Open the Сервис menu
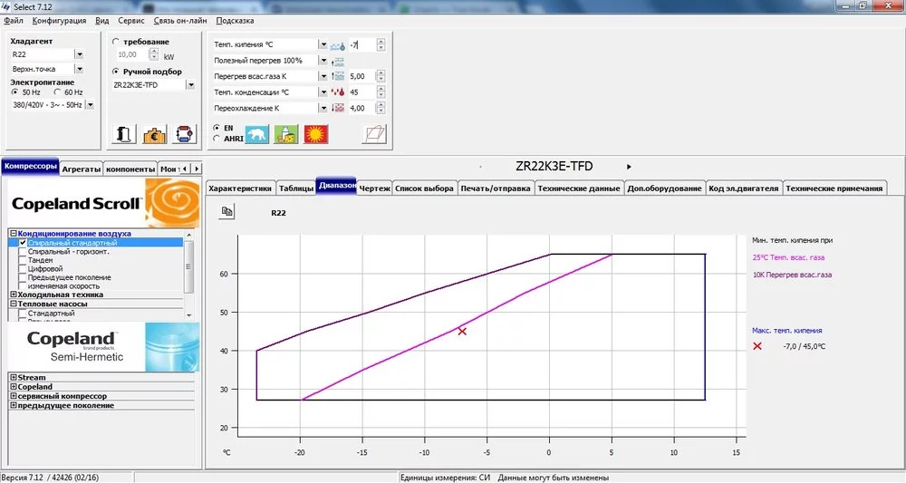 pos(131,20)
